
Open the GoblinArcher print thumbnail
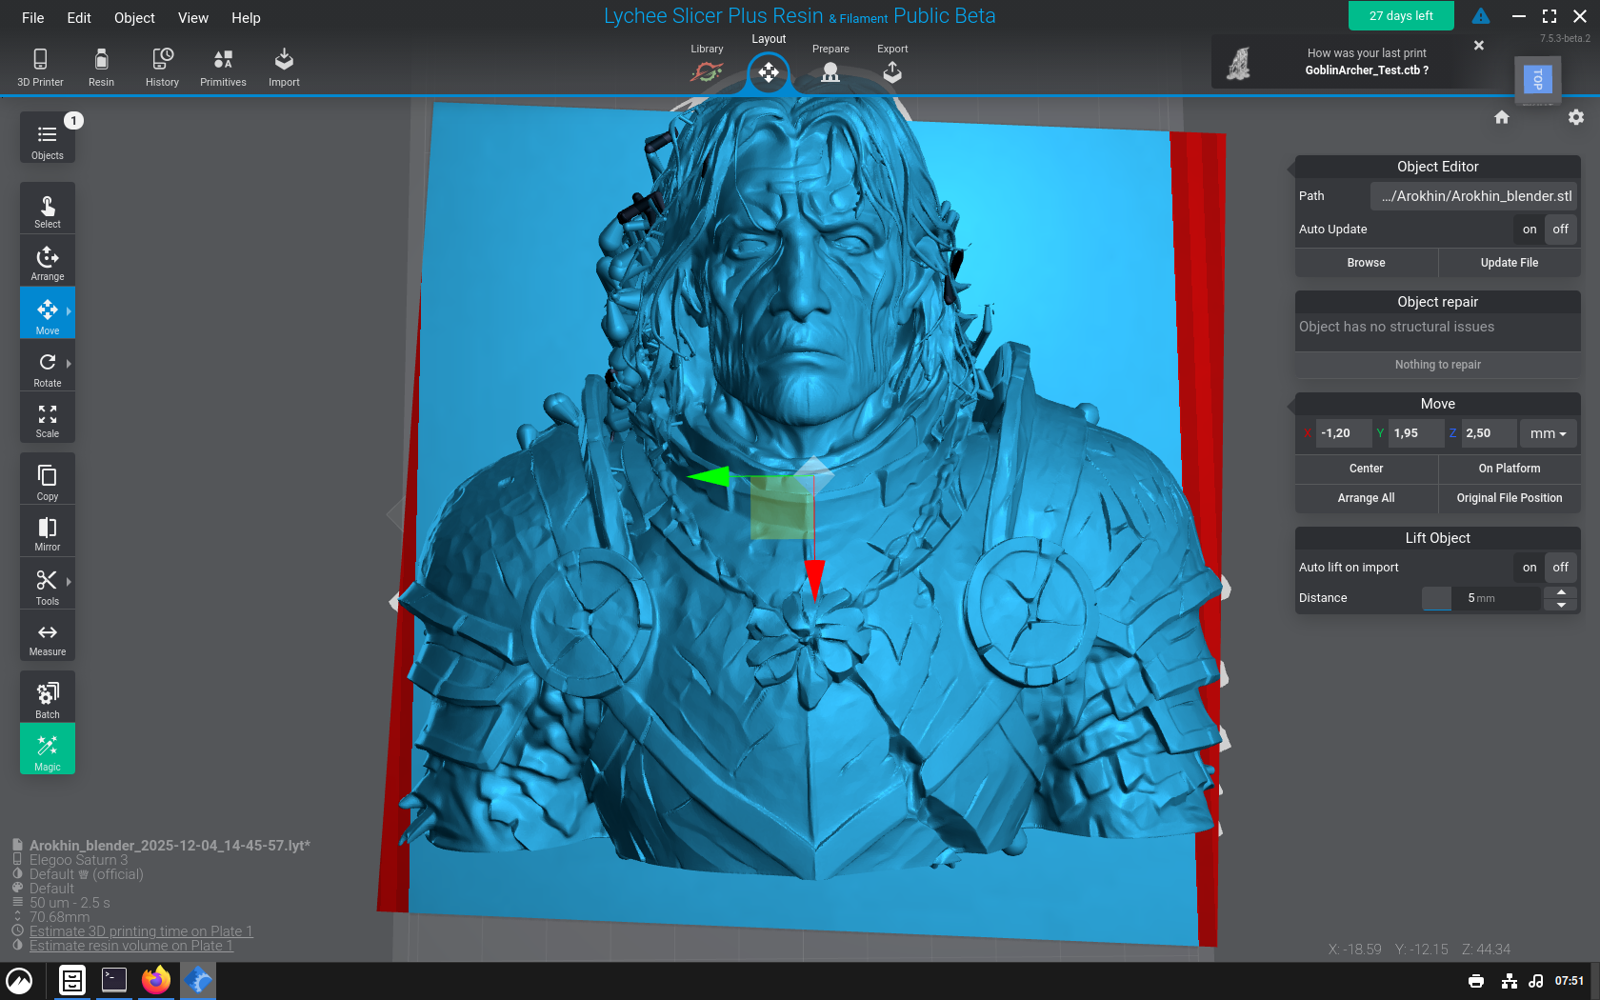(x=1238, y=63)
